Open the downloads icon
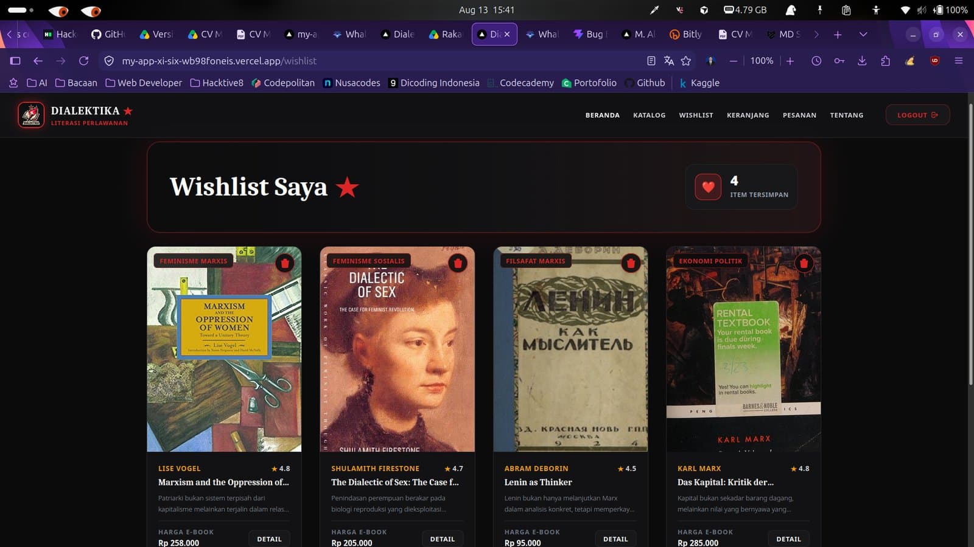This screenshot has height=547, width=974. pyautogui.click(x=862, y=61)
